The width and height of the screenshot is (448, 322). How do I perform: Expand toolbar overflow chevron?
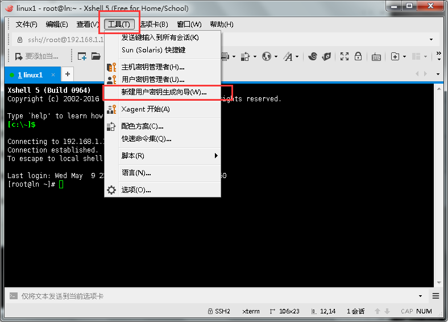439,56
